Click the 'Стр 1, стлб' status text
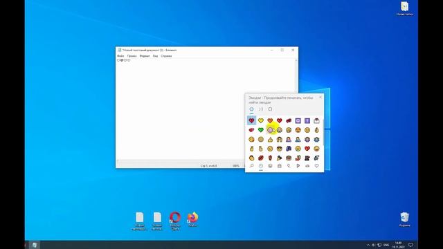The height and width of the screenshot is (249, 443). click(209, 166)
